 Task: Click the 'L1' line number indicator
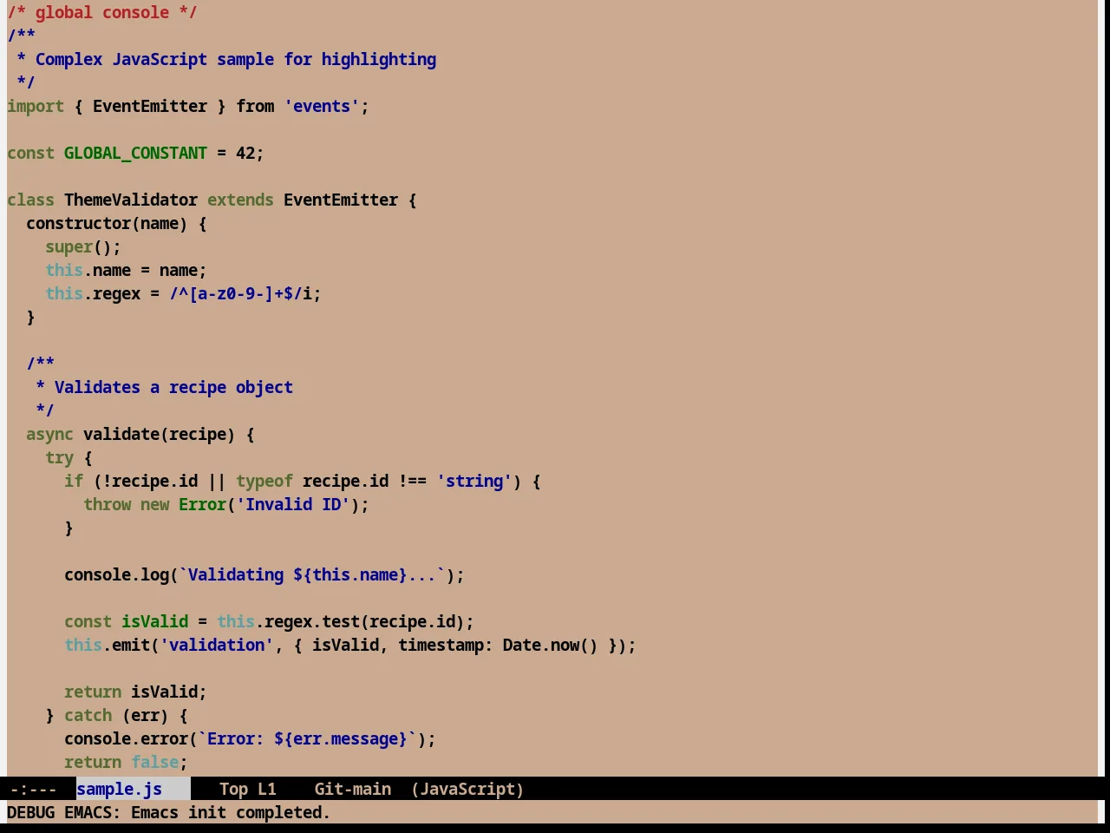266,789
